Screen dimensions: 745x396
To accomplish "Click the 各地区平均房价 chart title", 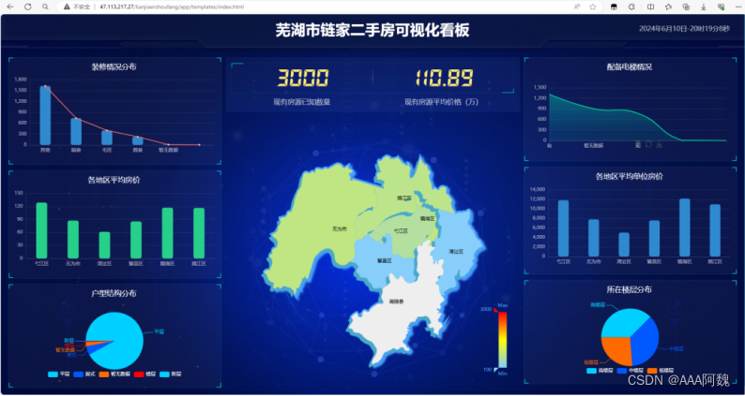I will pyautogui.click(x=114, y=181).
